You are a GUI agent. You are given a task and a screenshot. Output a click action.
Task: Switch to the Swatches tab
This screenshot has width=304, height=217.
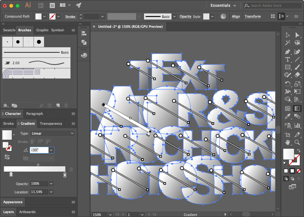coord(9,30)
